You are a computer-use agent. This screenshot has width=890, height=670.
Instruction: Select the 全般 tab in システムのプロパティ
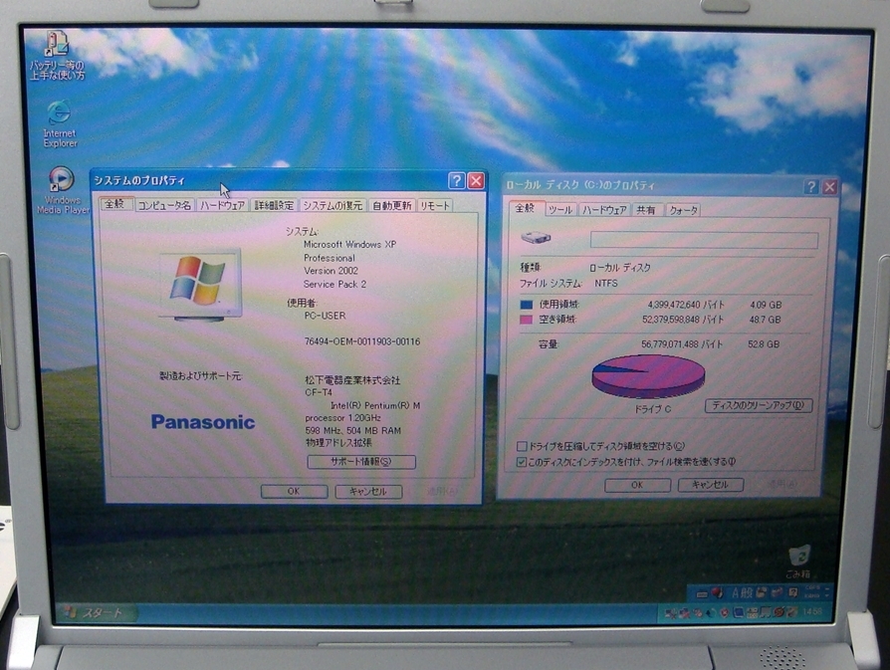(x=115, y=204)
